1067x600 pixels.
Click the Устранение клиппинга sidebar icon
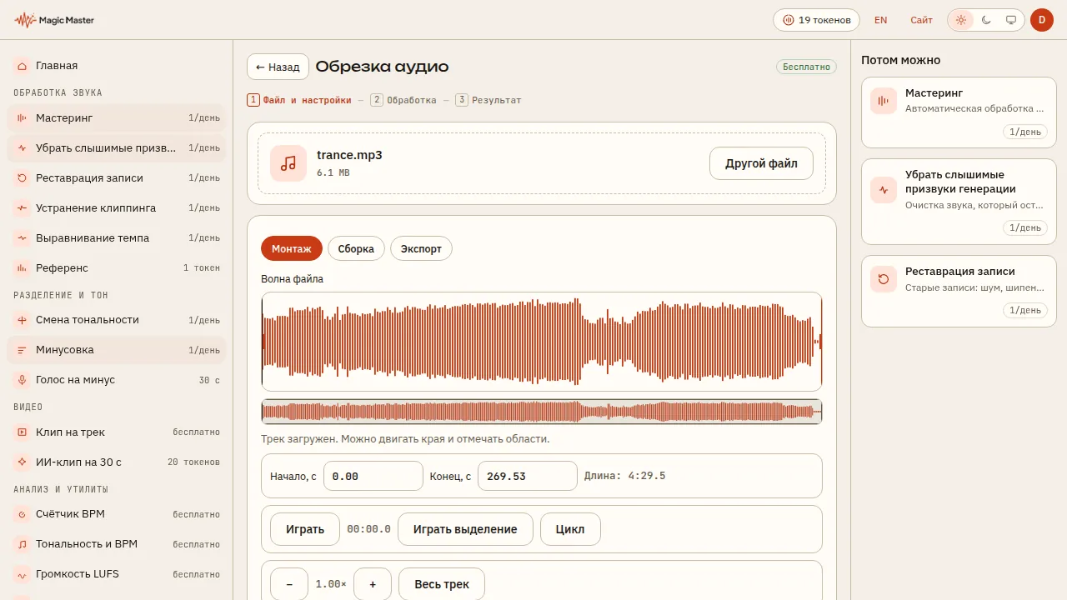pyautogui.click(x=22, y=208)
